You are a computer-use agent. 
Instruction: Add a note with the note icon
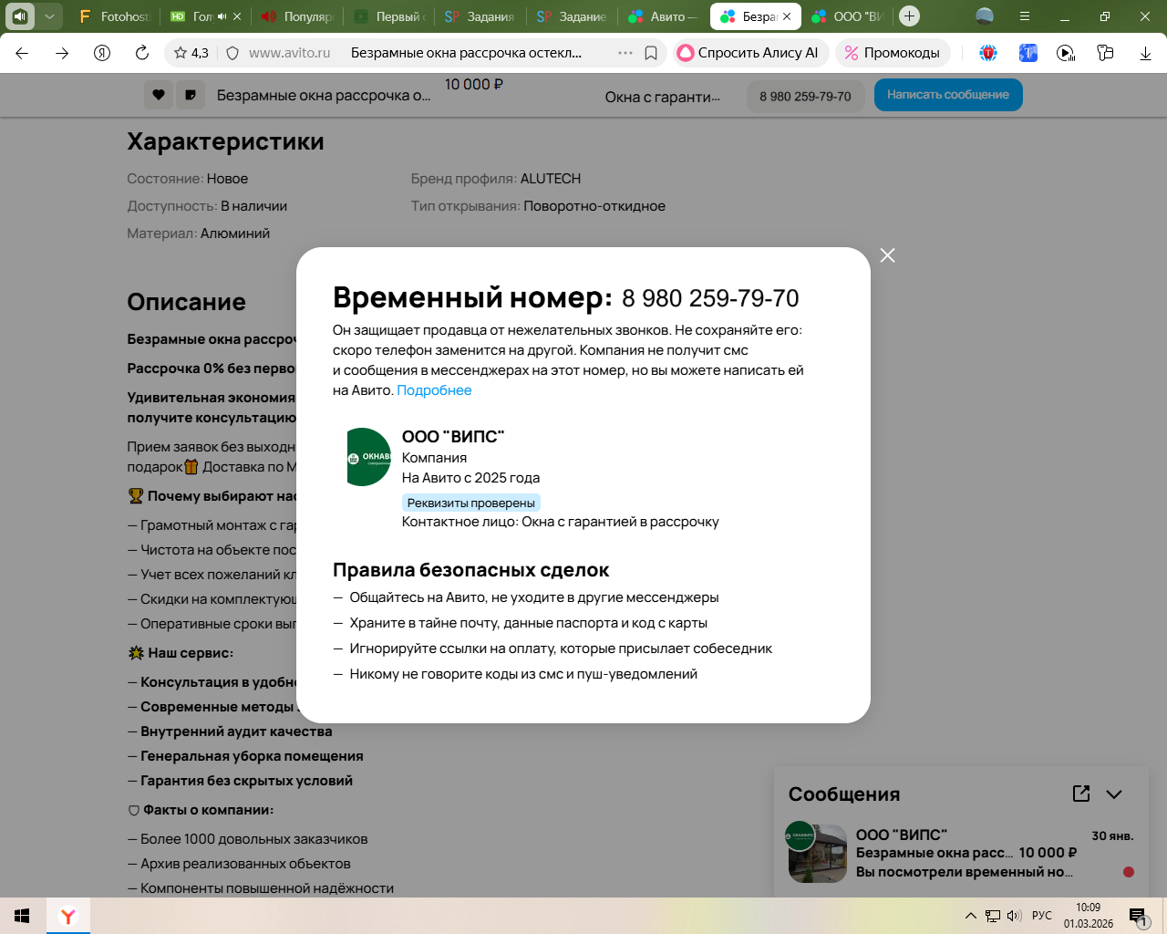(191, 95)
